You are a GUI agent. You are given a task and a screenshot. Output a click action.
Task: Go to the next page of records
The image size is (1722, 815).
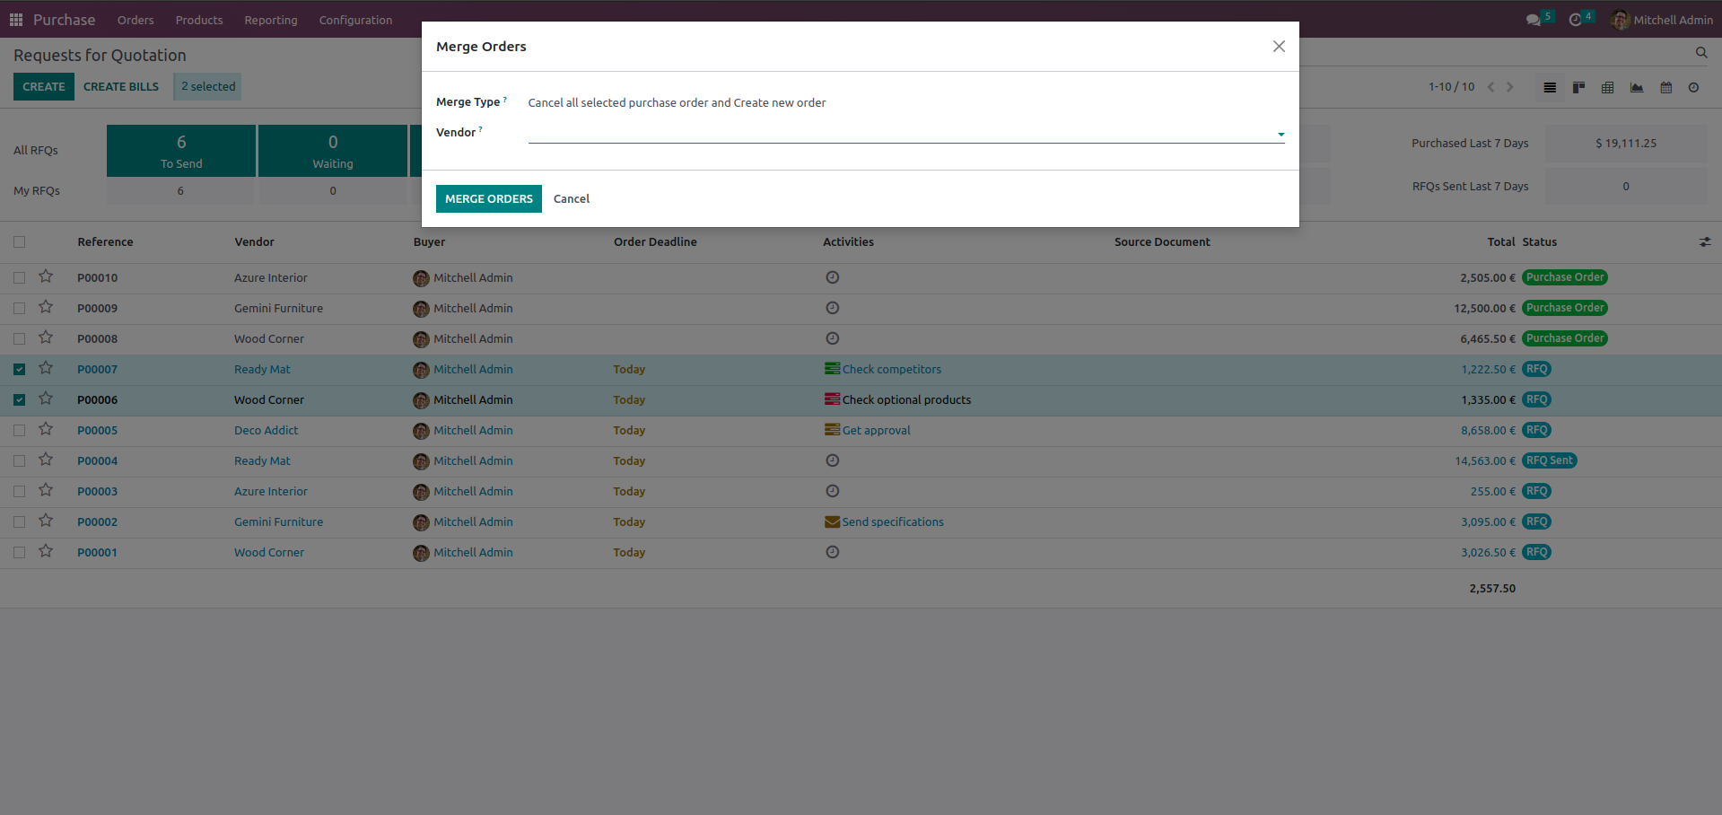tap(1510, 87)
